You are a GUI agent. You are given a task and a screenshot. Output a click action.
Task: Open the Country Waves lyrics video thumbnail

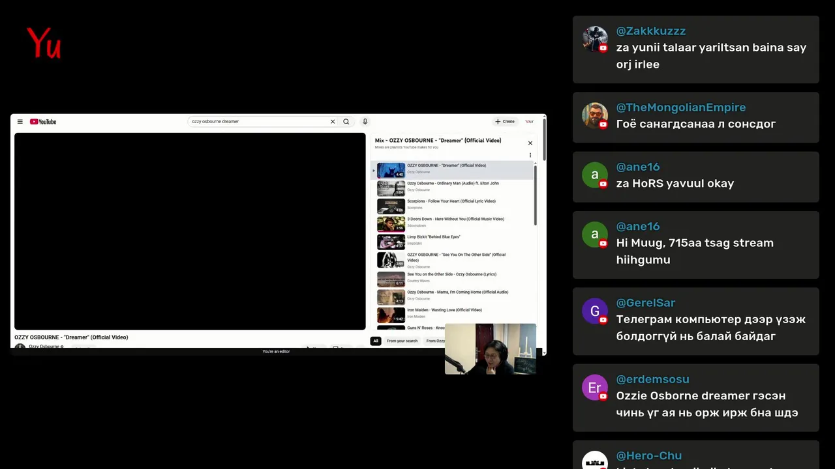[391, 279]
